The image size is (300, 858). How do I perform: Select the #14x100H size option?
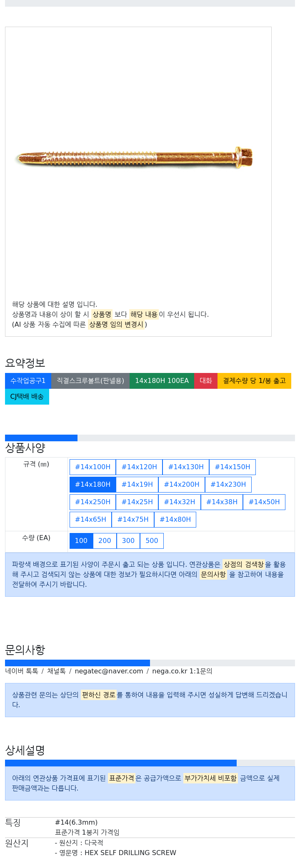tap(92, 467)
